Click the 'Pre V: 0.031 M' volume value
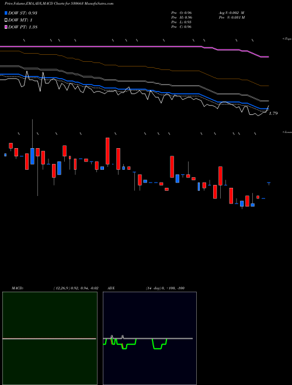292x385 pixels. (232, 17)
